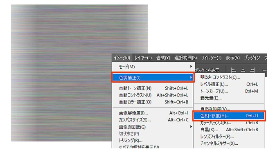Image resolution: width=275 pixels, height=157 pixels.
Task: Choose トリミング(R)... entry
Action: click(x=153, y=141)
